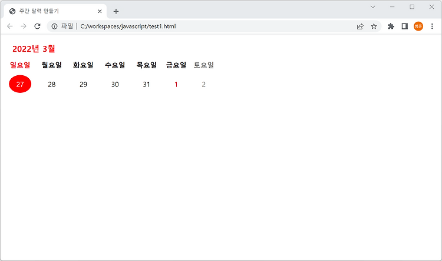This screenshot has height=261, width=442.
Task: Maximize the browser window
Action: (x=412, y=6)
